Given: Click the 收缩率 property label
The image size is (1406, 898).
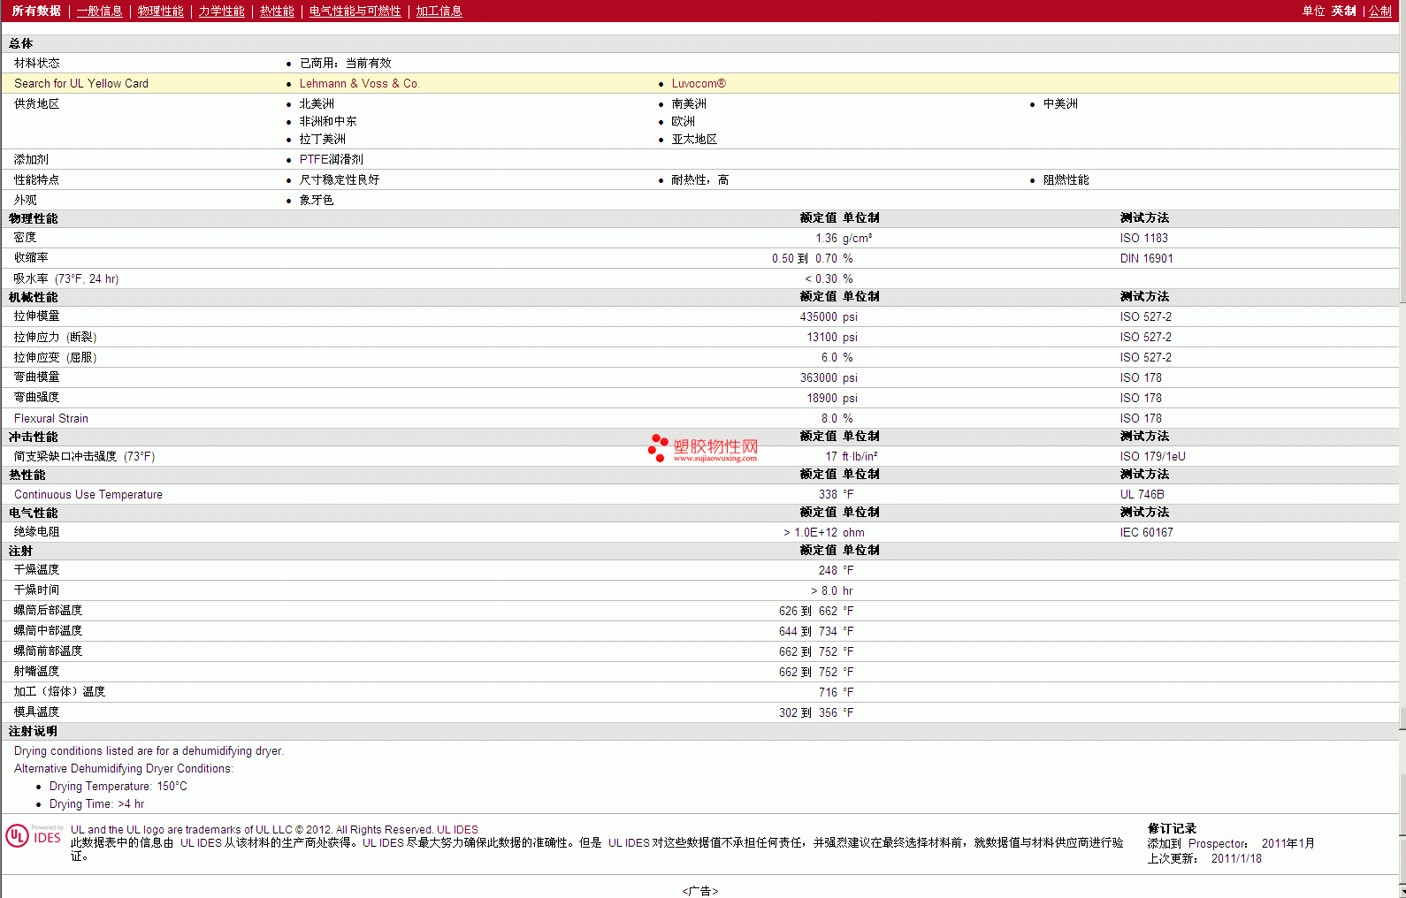Looking at the screenshot, I should [31, 258].
